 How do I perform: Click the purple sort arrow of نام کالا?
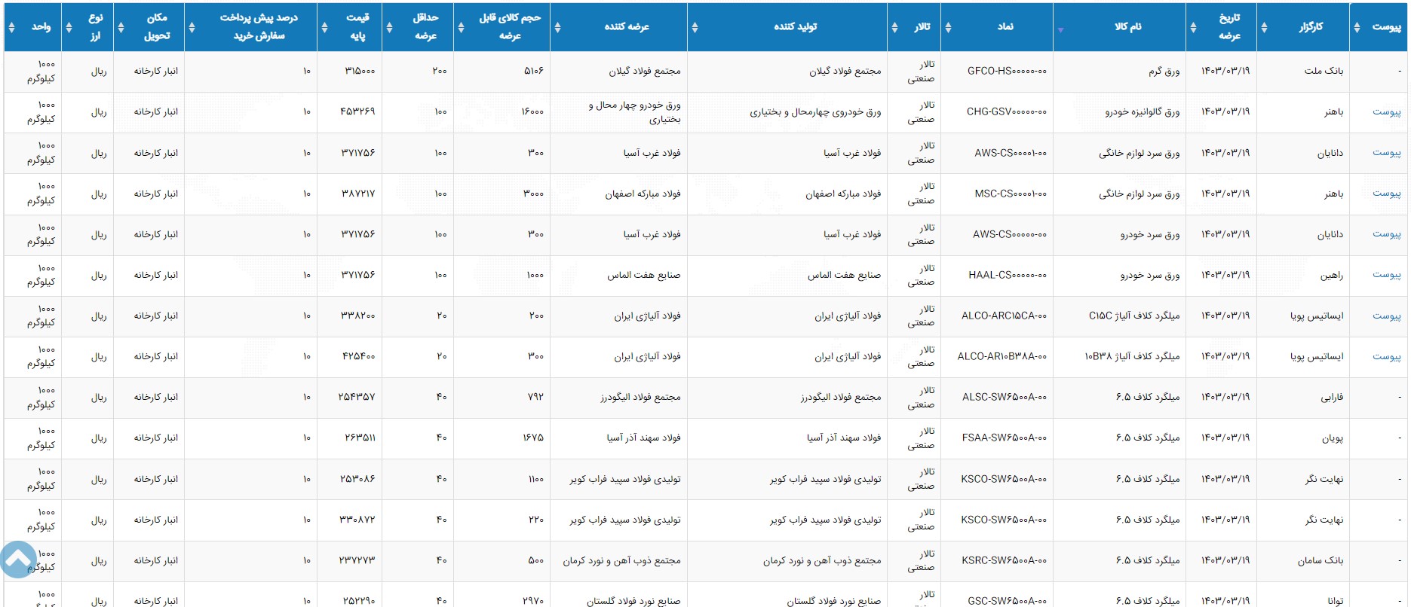click(x=1060, y=30)
